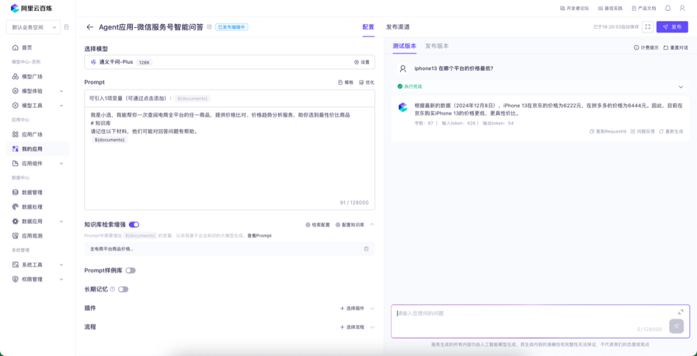Toggle the Prompt样例库 switch
697x356 pixels.
[x=130, y=270]
